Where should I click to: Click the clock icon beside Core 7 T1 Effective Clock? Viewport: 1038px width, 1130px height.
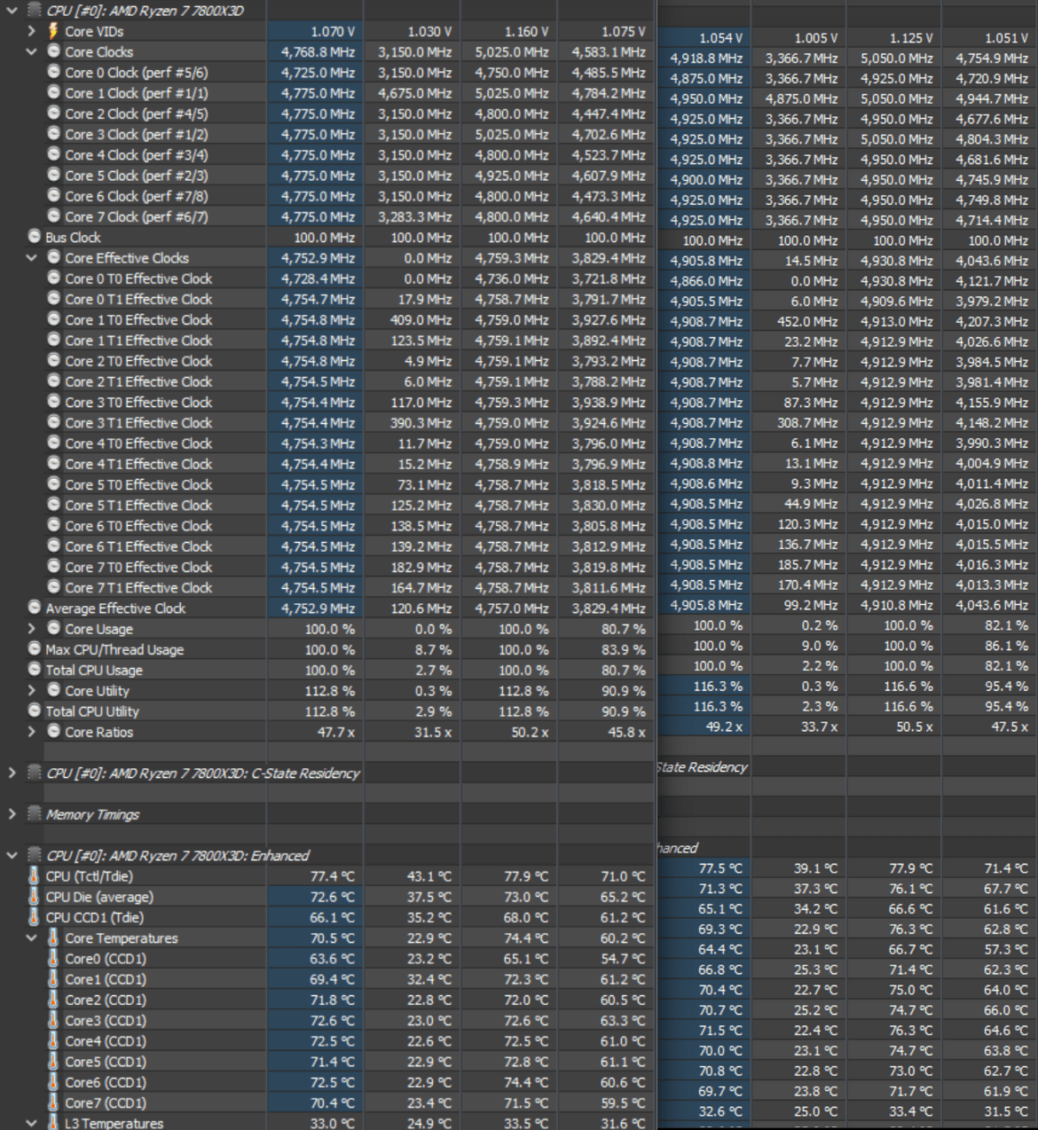pyautogui.click(x=53, y=587)
